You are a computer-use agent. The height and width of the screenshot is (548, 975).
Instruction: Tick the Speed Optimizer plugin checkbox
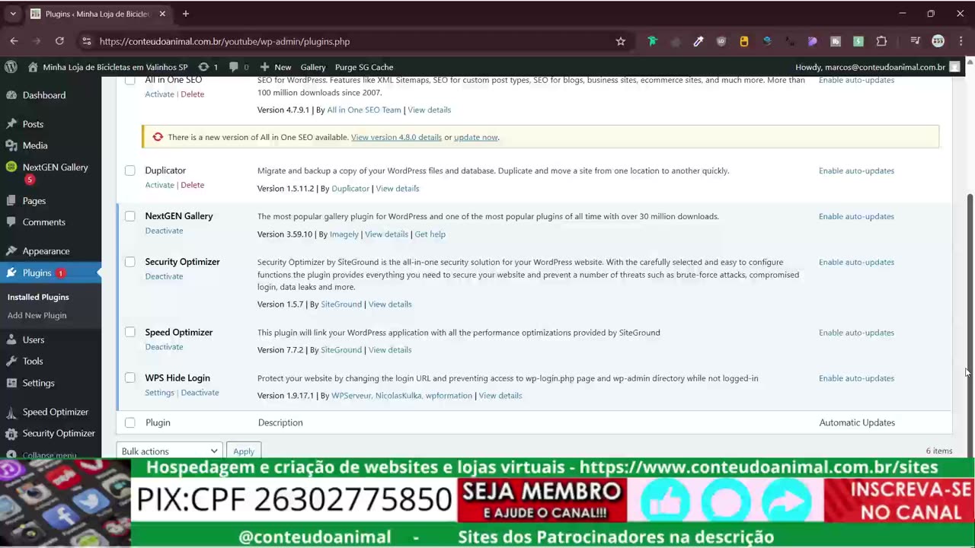(x=130, y=332)
